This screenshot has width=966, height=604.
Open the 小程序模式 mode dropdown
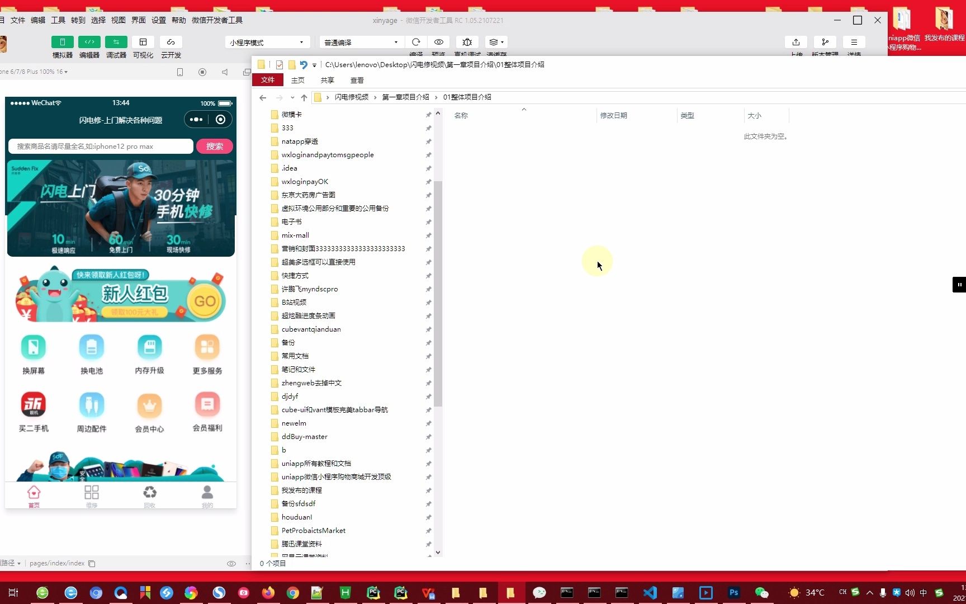coord(267,43)
